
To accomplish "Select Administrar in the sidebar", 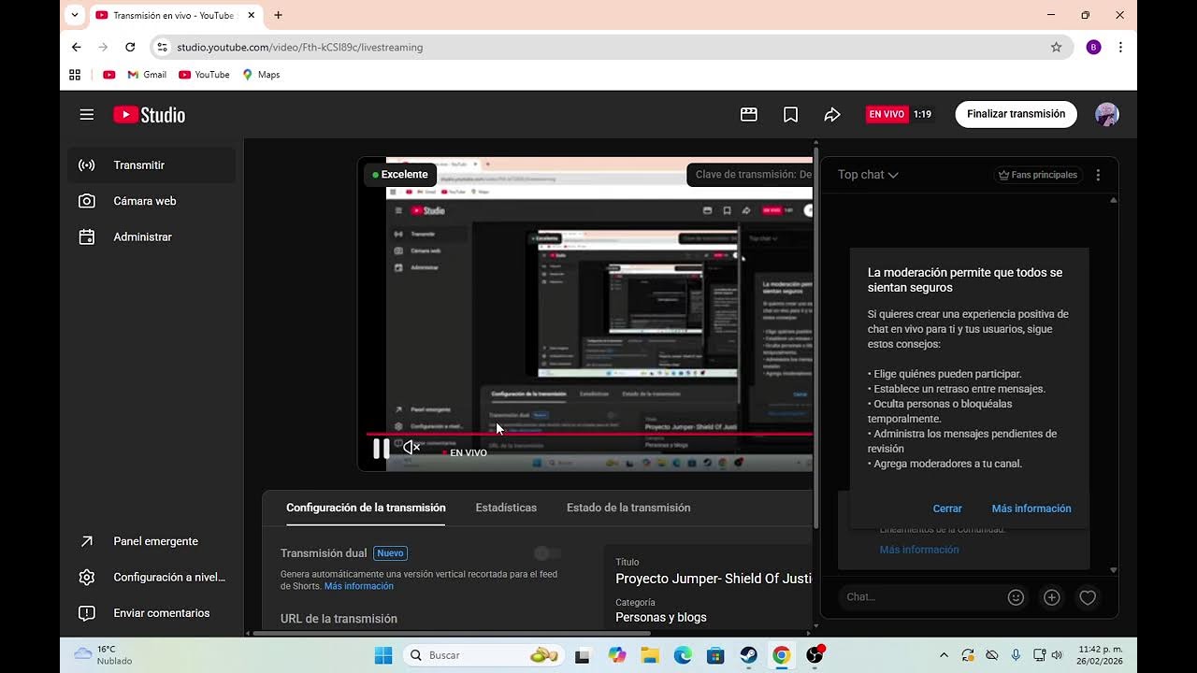I will coord(151,237).
